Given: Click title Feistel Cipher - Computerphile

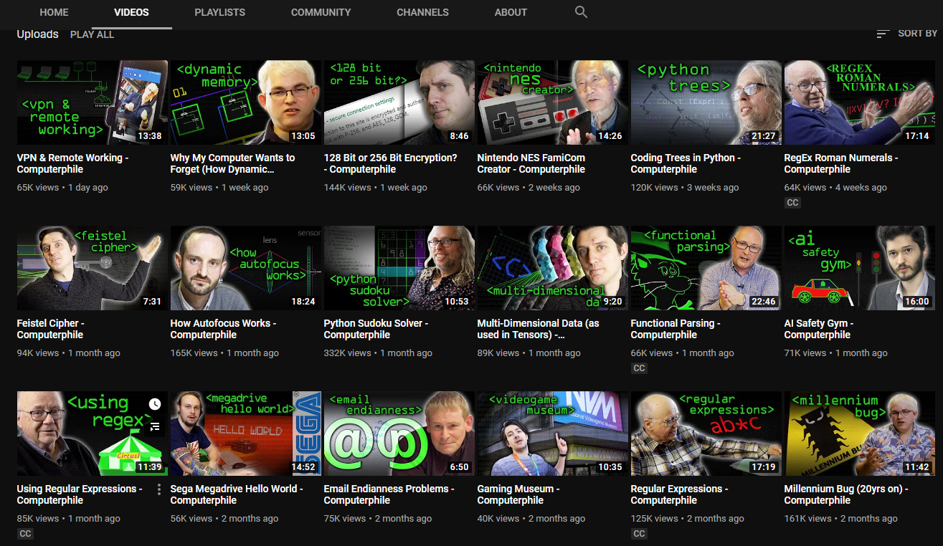Looking at the screenshot, I should coord(51,329).
